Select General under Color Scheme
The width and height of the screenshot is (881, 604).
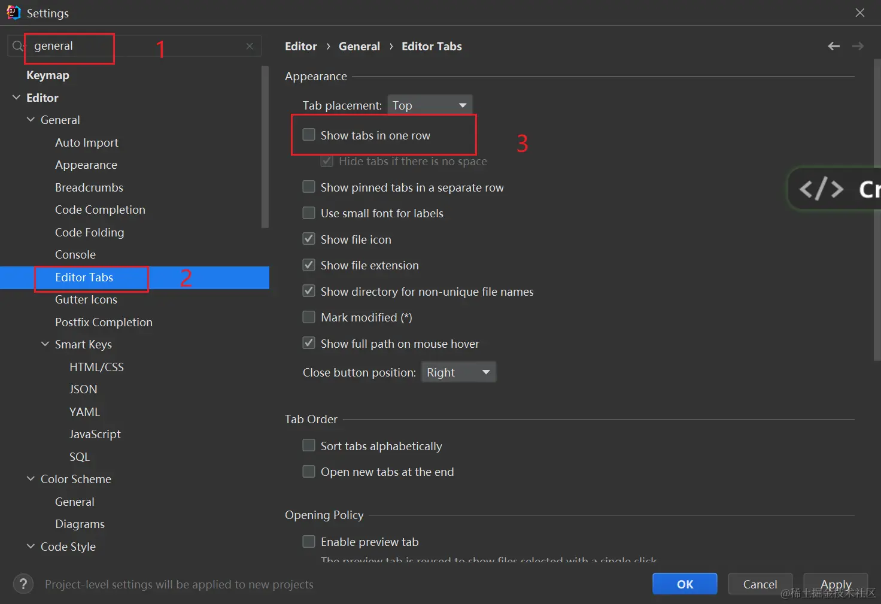[75, 502]
